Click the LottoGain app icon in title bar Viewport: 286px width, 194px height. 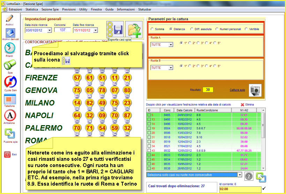click(3, 3)
